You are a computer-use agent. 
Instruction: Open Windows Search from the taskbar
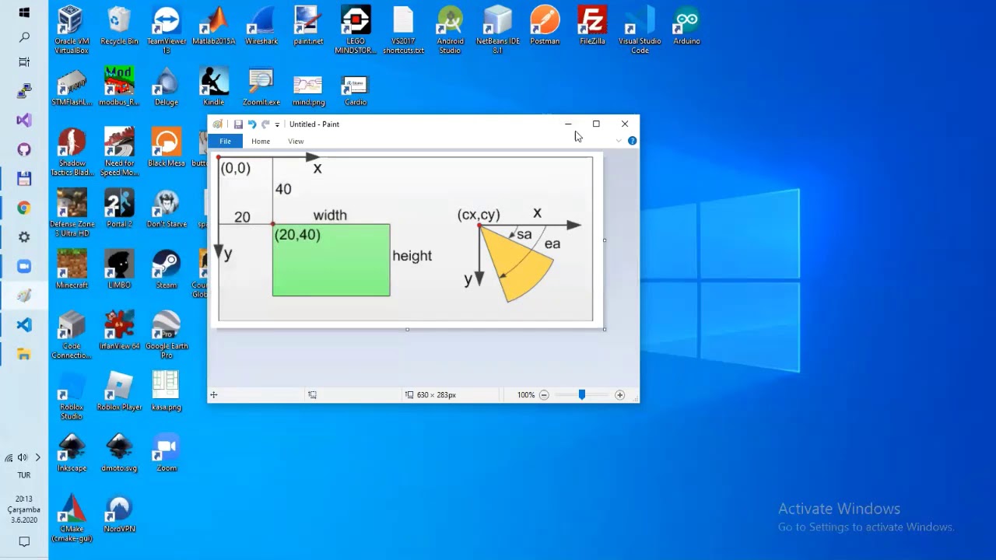(x=24, y=37)
